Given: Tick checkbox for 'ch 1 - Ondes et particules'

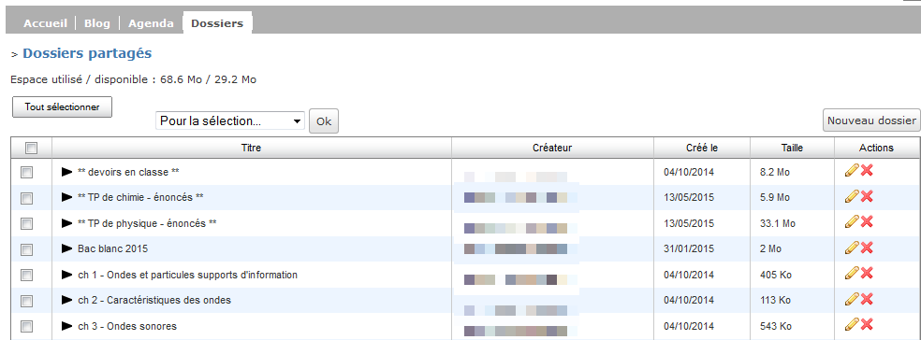Looking at the screenshot, I should click(27, 275).
